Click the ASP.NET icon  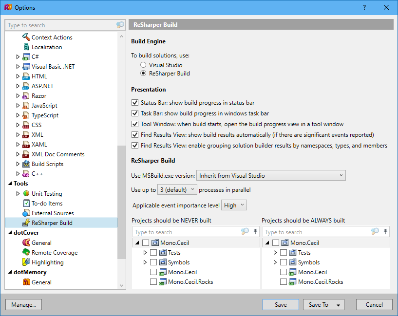click(x=26, y=86)
